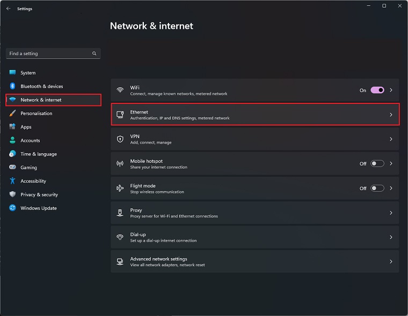Click the back arrow in Settings
Screen dimensions: 408x316
click(8, 9)
